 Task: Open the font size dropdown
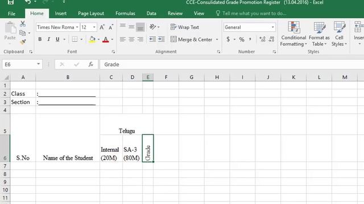pos(94,27)
